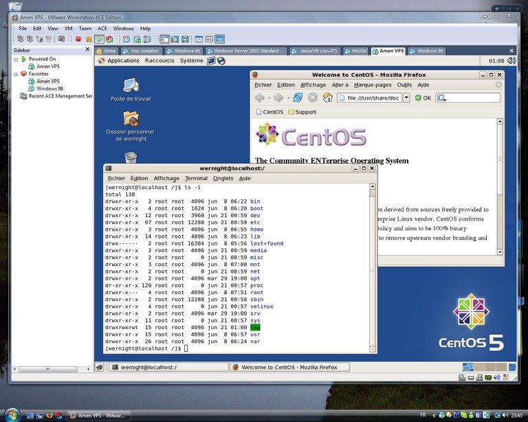The height and width of the screenshot is (422, 528).
Task: Click the green Power On button
Action: tap(99, 39)
